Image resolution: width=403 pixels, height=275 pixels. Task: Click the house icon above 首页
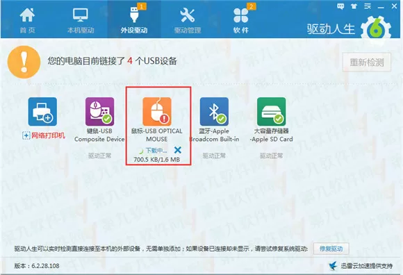point(27,15)
